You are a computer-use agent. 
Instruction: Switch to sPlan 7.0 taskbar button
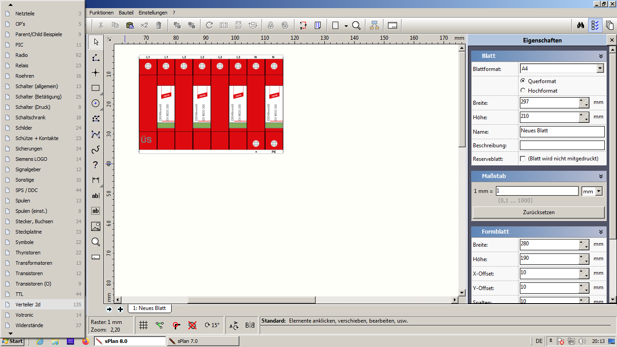click(203, 341)
